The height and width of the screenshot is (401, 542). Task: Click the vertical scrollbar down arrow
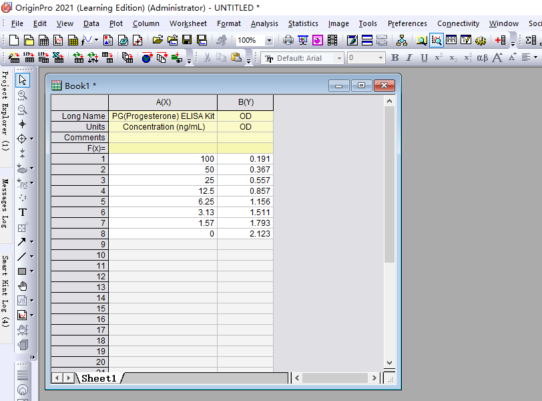390,363
